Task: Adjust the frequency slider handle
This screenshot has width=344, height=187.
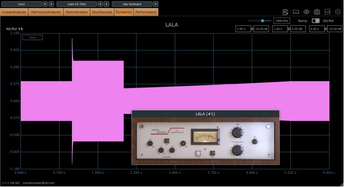Action: pos(263,21)
